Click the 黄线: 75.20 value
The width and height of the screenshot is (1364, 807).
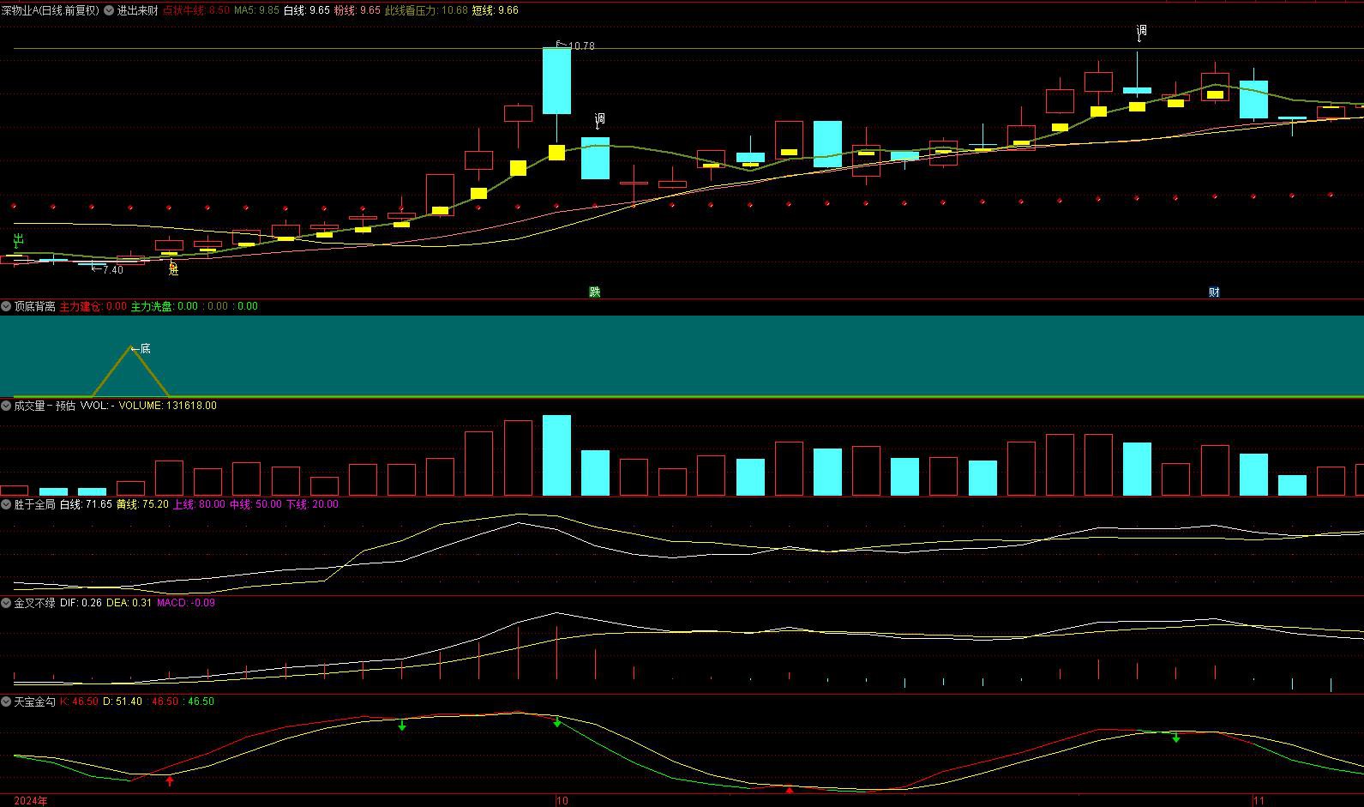point(142,504)
